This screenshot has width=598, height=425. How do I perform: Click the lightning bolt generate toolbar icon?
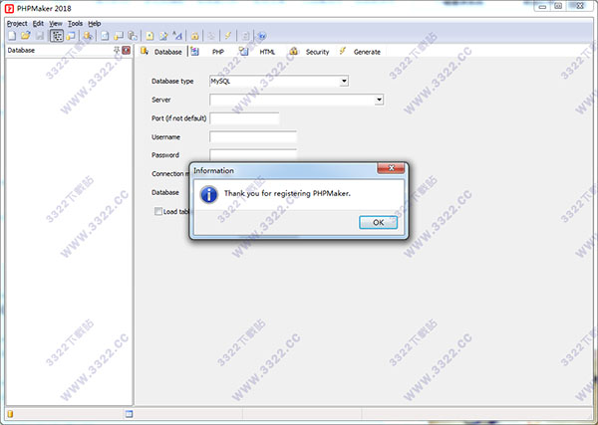(227, 36)
